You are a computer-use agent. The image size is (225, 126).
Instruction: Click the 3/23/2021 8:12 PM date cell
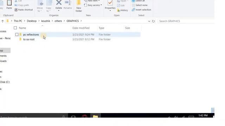click(83, 39)
